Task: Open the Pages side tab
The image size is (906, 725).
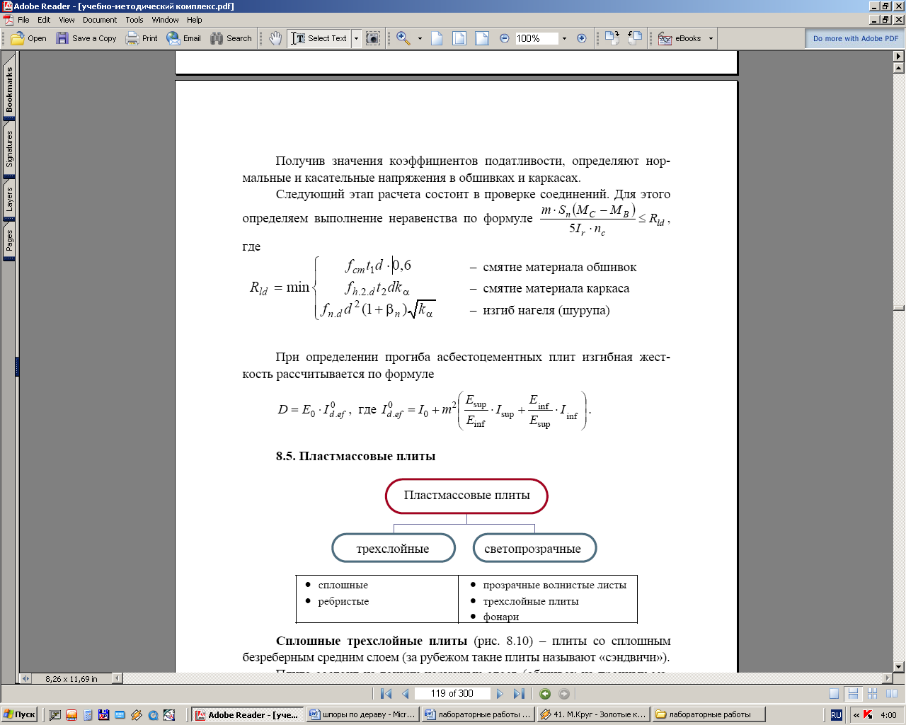Action: [9, 241]
